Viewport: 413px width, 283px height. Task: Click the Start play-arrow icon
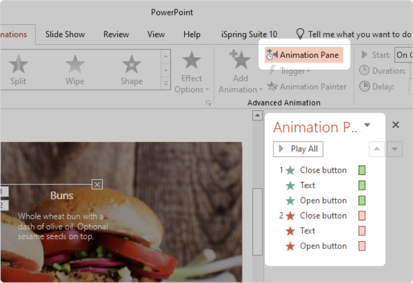(365, 55)
